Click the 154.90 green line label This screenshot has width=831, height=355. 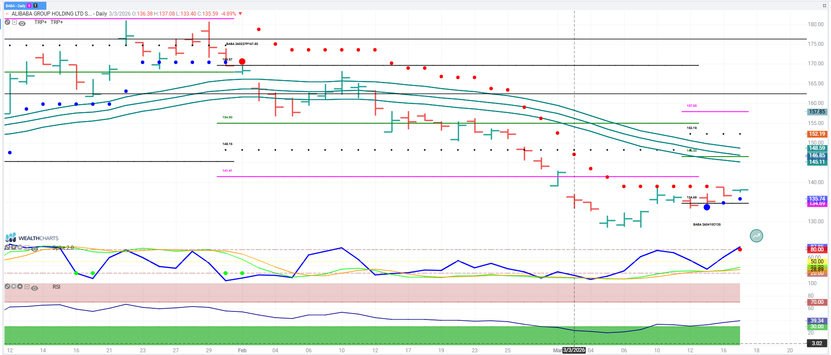(227, 117)
